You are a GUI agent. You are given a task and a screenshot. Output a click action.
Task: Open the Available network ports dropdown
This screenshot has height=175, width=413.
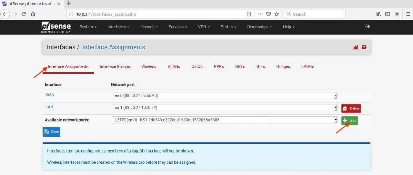coord(224,120)
